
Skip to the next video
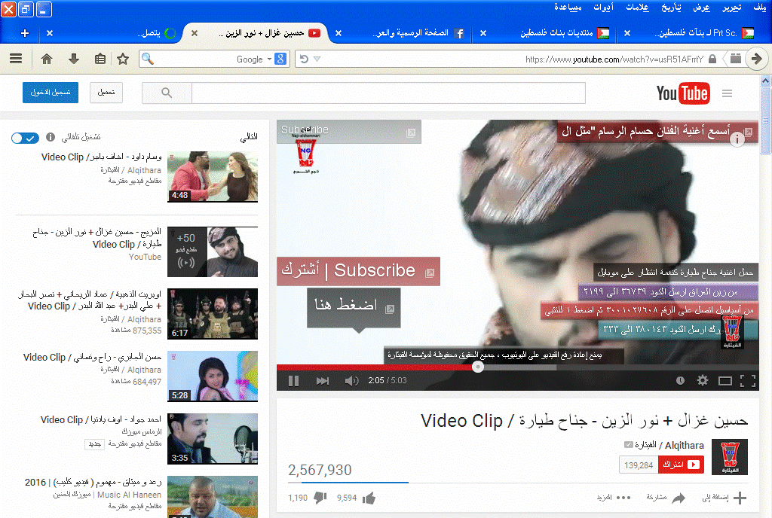(323, 381)
